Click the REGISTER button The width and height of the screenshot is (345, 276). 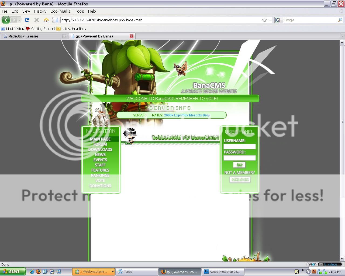click(x=240, y=180)
